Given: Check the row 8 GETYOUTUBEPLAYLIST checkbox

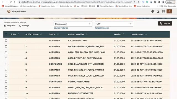Looking at the screenshot, I should (x=6, y=82).
